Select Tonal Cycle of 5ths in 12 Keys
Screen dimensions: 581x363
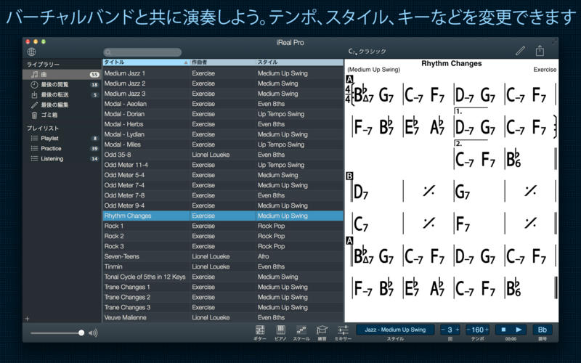pos(223,277)
